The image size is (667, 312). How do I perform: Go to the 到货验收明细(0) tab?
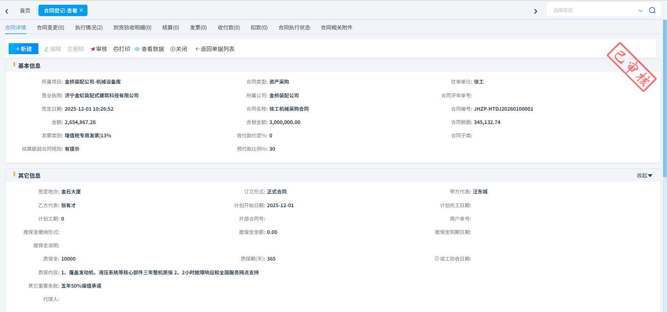(x=132, y=27)
